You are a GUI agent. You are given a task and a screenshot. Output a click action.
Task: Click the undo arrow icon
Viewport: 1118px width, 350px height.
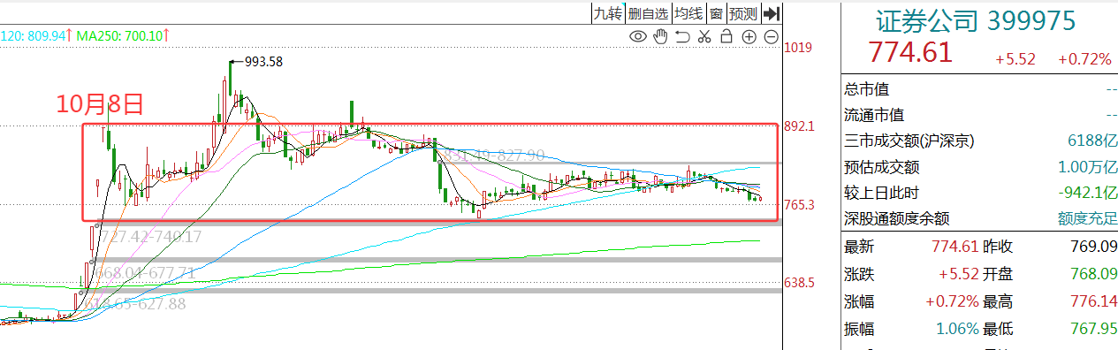point(681,36)
